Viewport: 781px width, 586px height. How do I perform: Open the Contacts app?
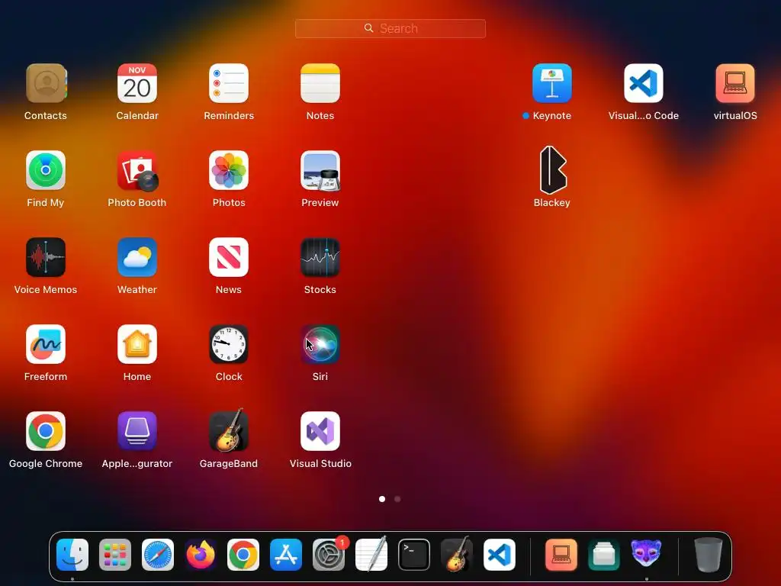click(46, 83)
